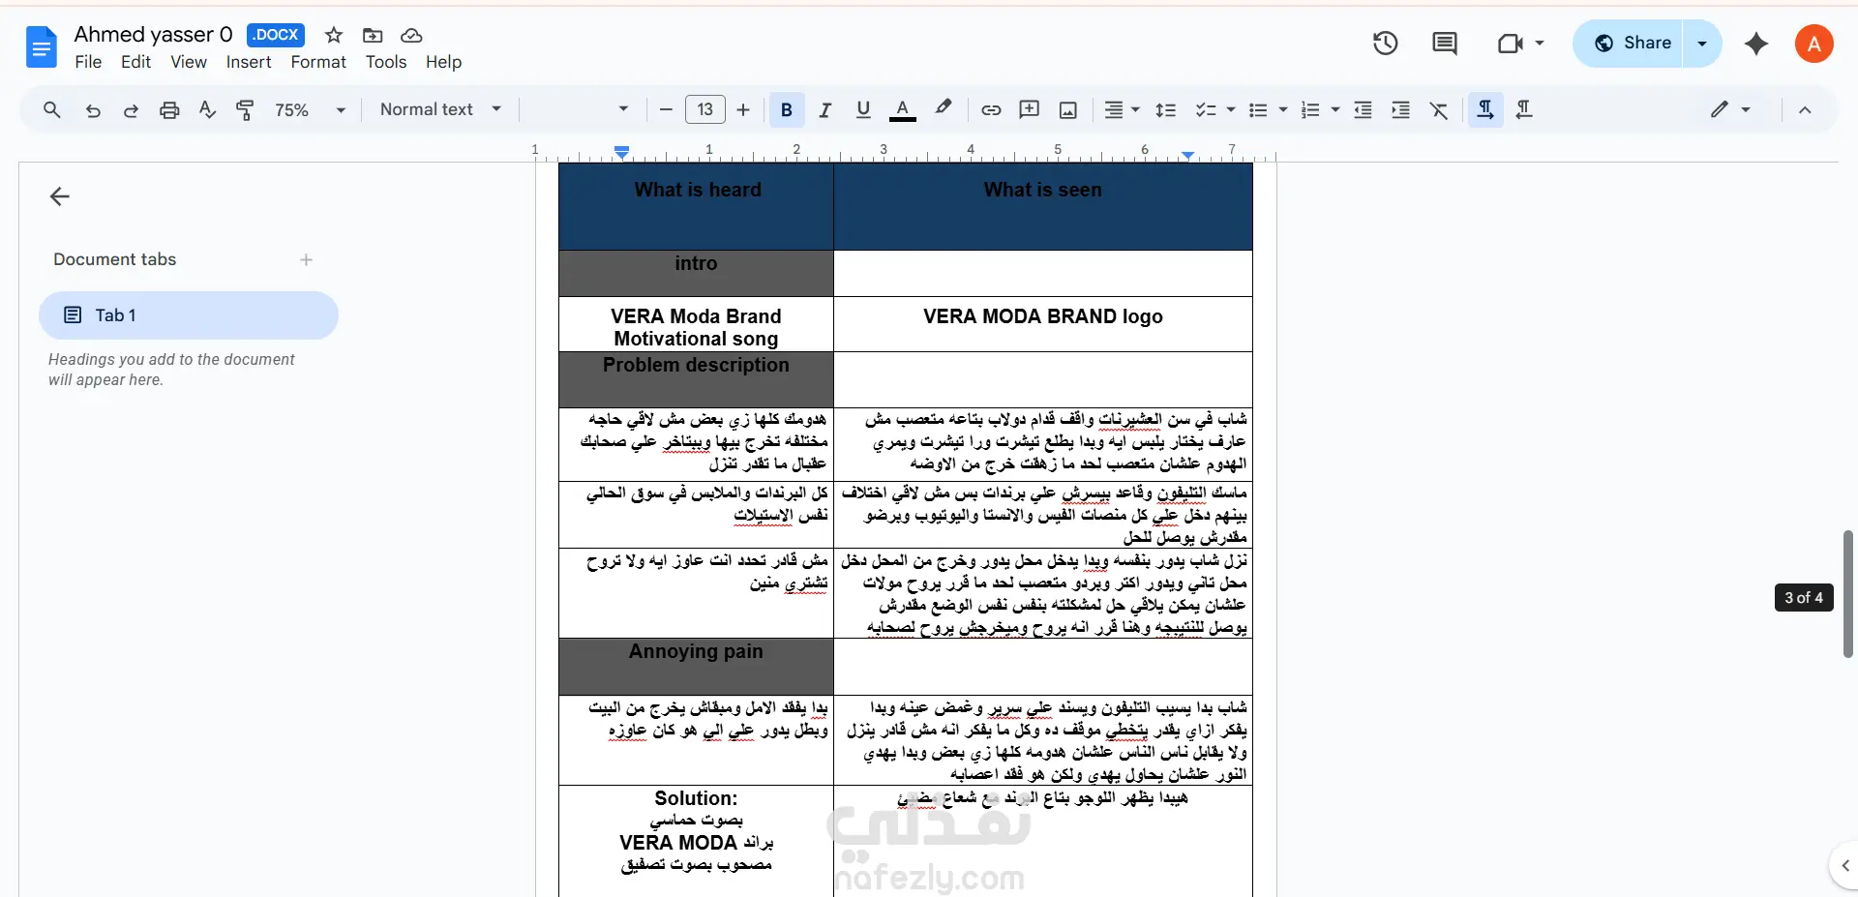Undo the last action
The image size is (1858, 897).
click(93, 110)
